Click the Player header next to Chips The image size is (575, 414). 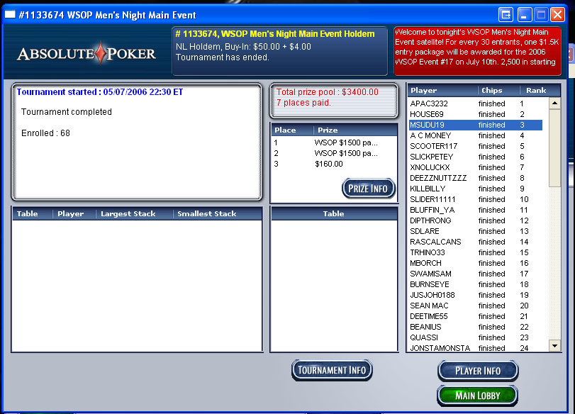[442, 90]
